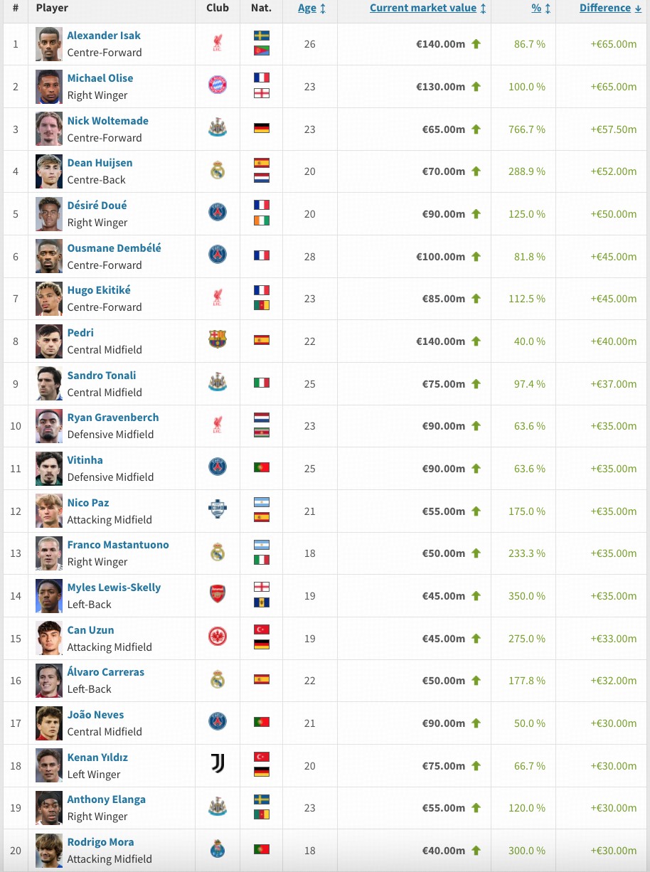Click the Arsenal crest for Myles Lewis-Skelly
This screenshot has width=650, height=872.
click(x=218, y=595)
